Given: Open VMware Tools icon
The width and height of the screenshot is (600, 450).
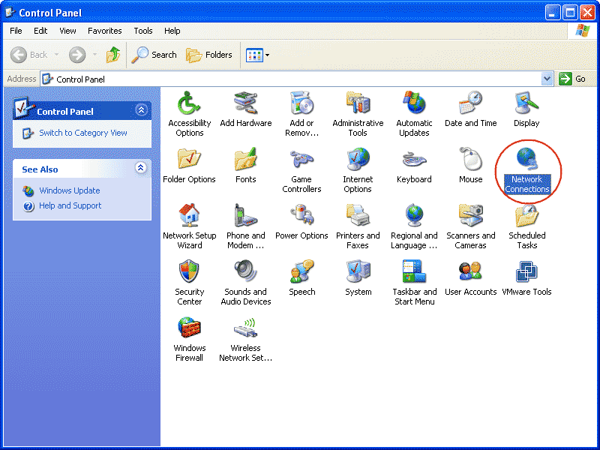Looking at the screenshot, I should tap(526, 278).
